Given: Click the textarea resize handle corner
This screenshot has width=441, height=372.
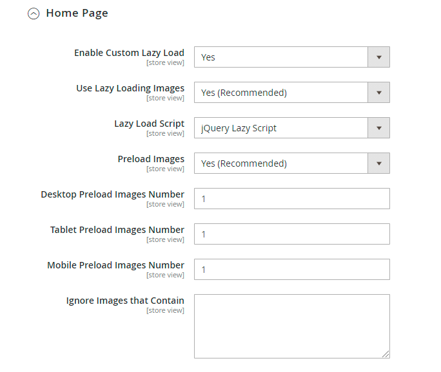Looking at the screenshot, I should pyautogui.click(x=386, y=354).
